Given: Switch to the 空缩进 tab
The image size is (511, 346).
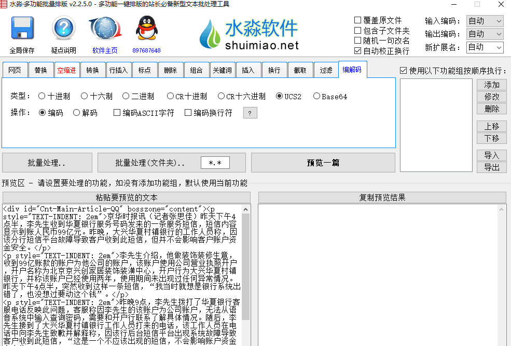Looking at the screenshot, I should [x=66, y=70].
